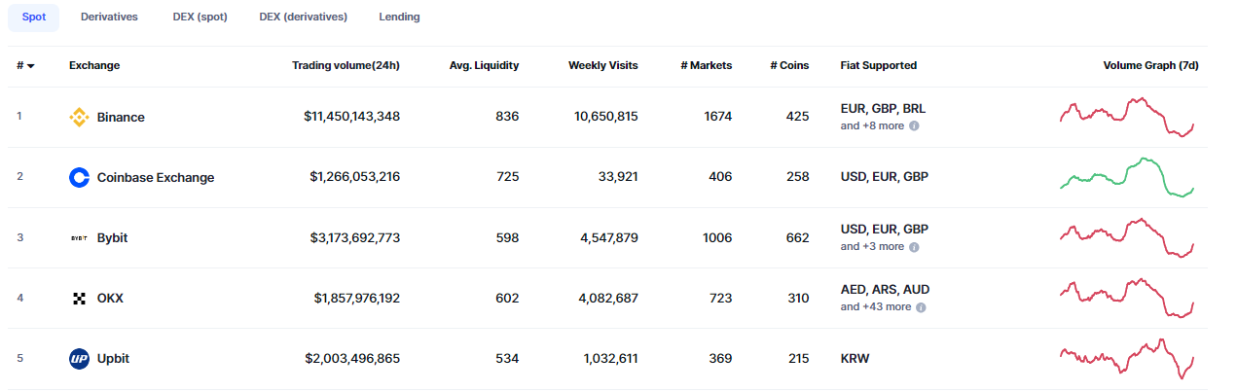The image size is (1237, 392).
Task: Click the Upbit logo icon
Action: point(79,359)
